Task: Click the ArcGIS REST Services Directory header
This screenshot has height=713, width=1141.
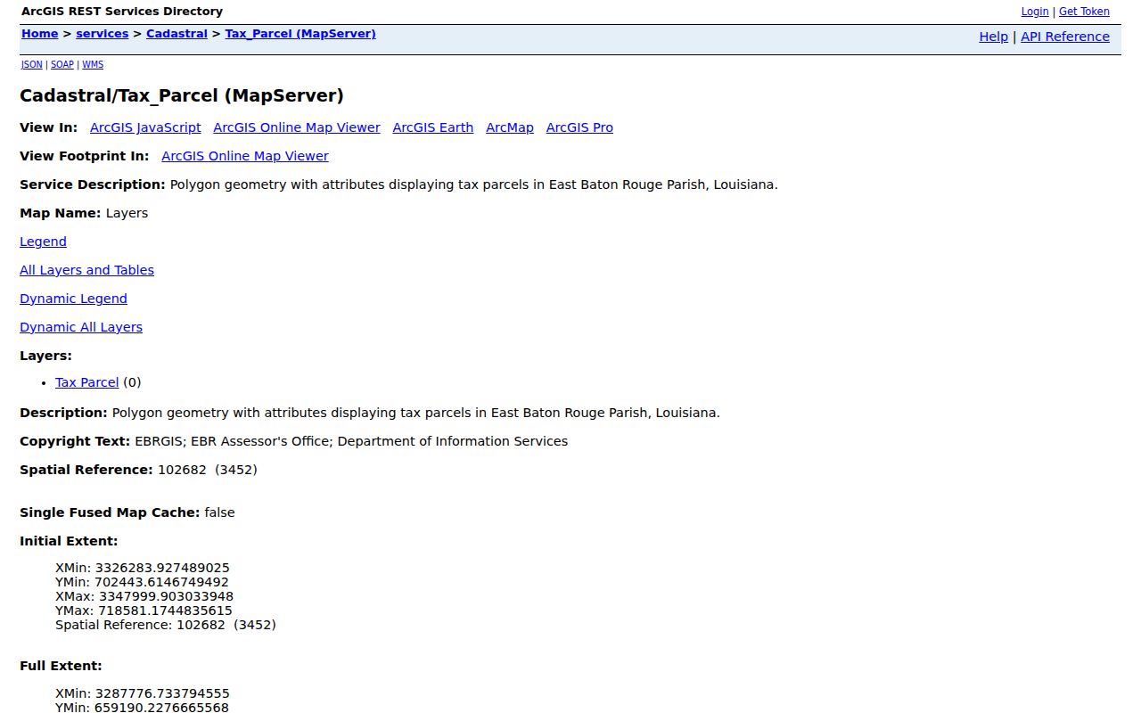Action: click(x=122, y=12)
